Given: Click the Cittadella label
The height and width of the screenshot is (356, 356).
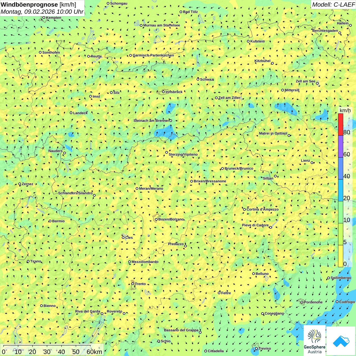Looking at the screenshot, I should coord(216,351).
